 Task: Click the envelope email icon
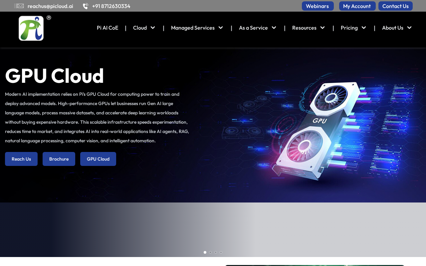point(19,6)
